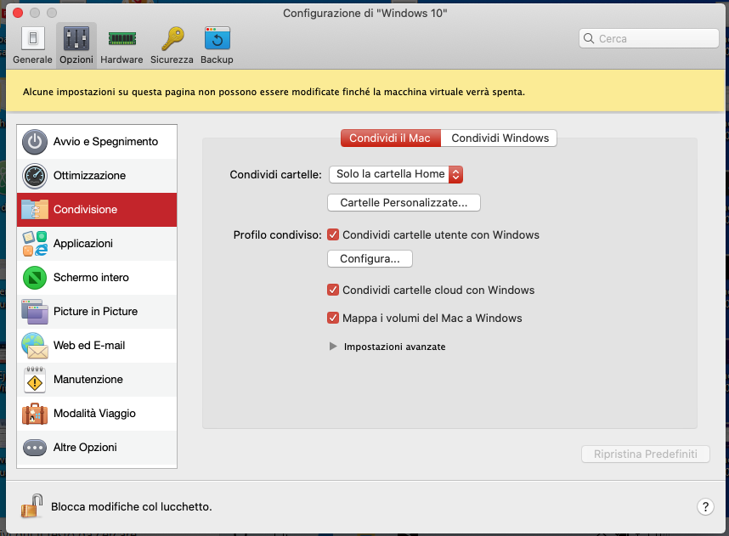This screenshot has height=536, width=729.
Task: Open the Generale toolbar section
Action: (x=32, y=45)
